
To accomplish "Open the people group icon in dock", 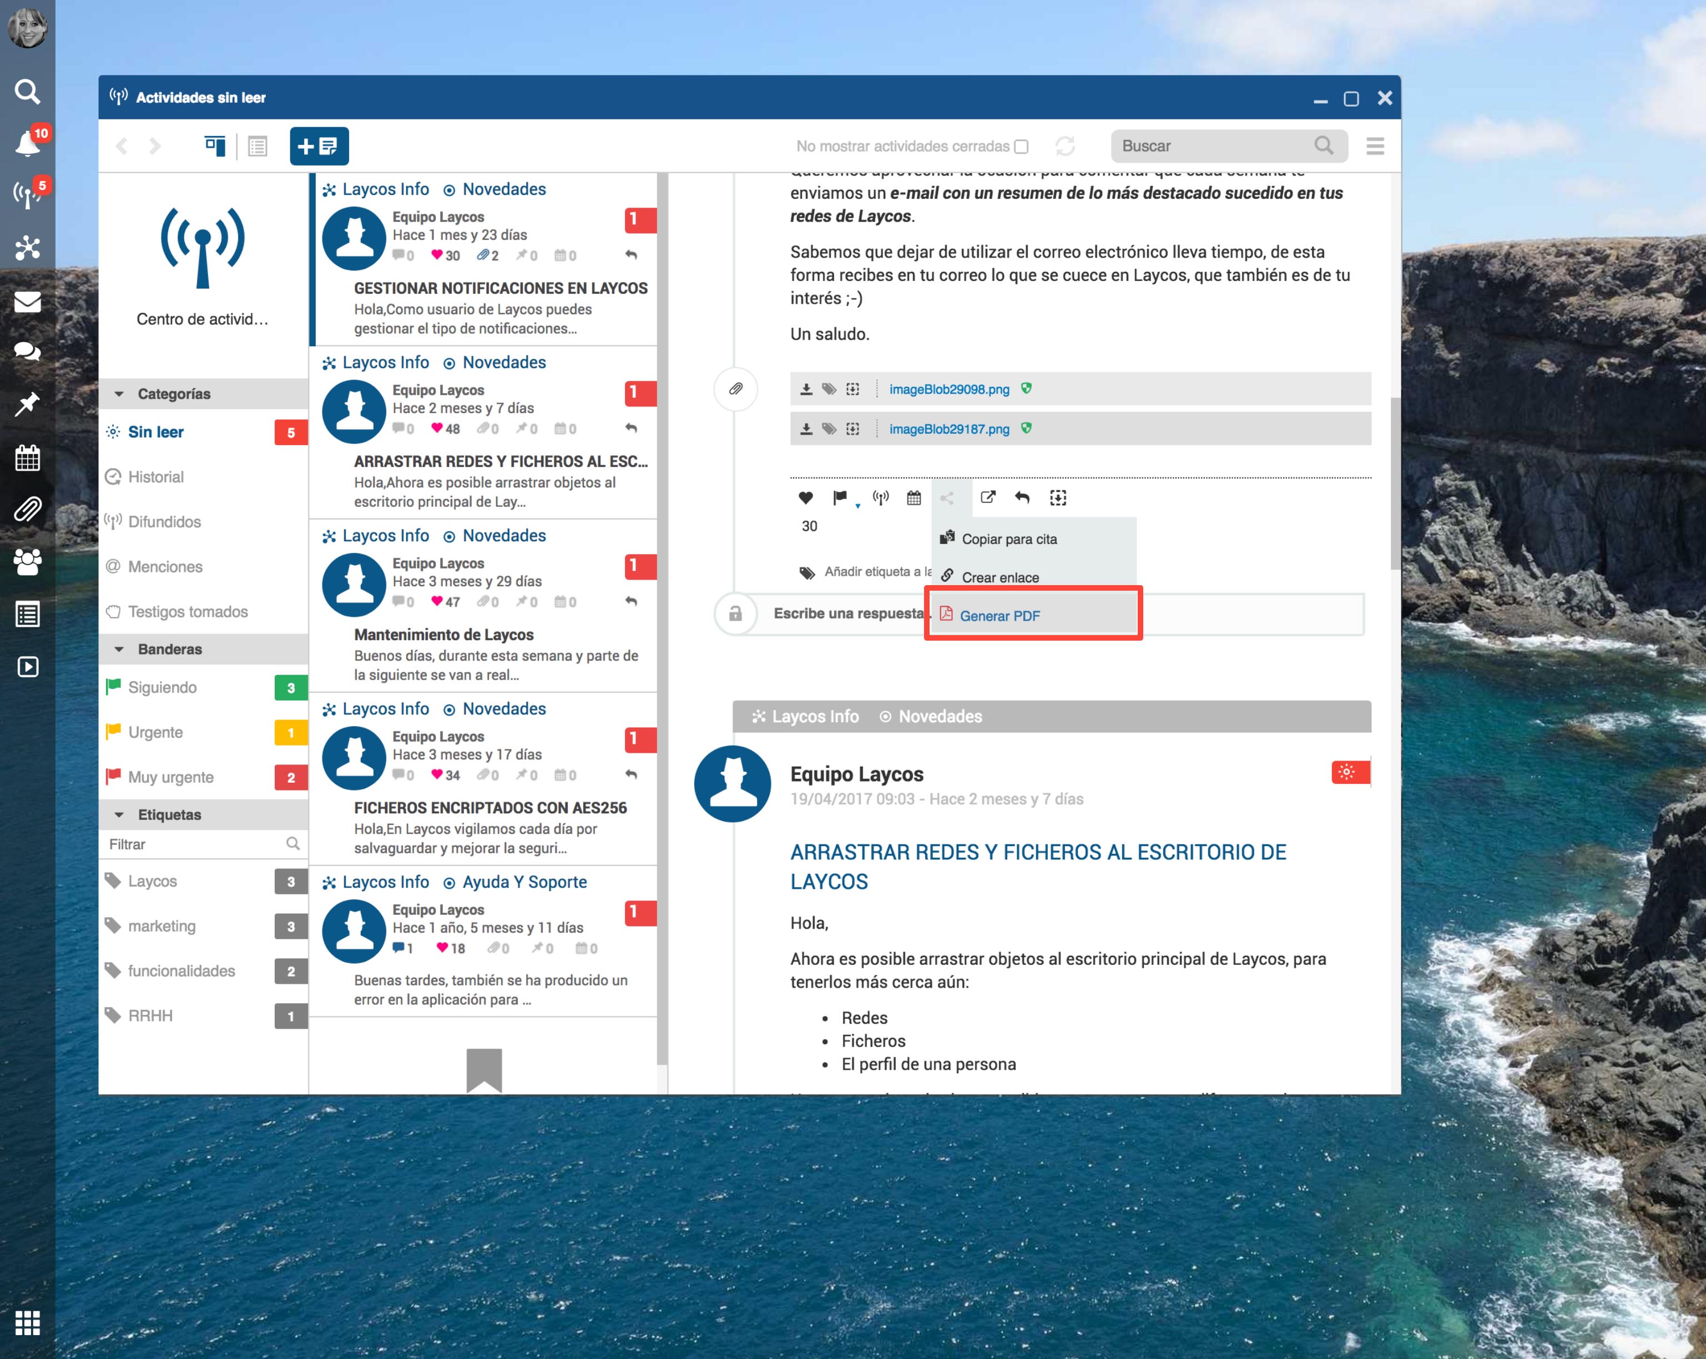I will (x=27, y=562).
